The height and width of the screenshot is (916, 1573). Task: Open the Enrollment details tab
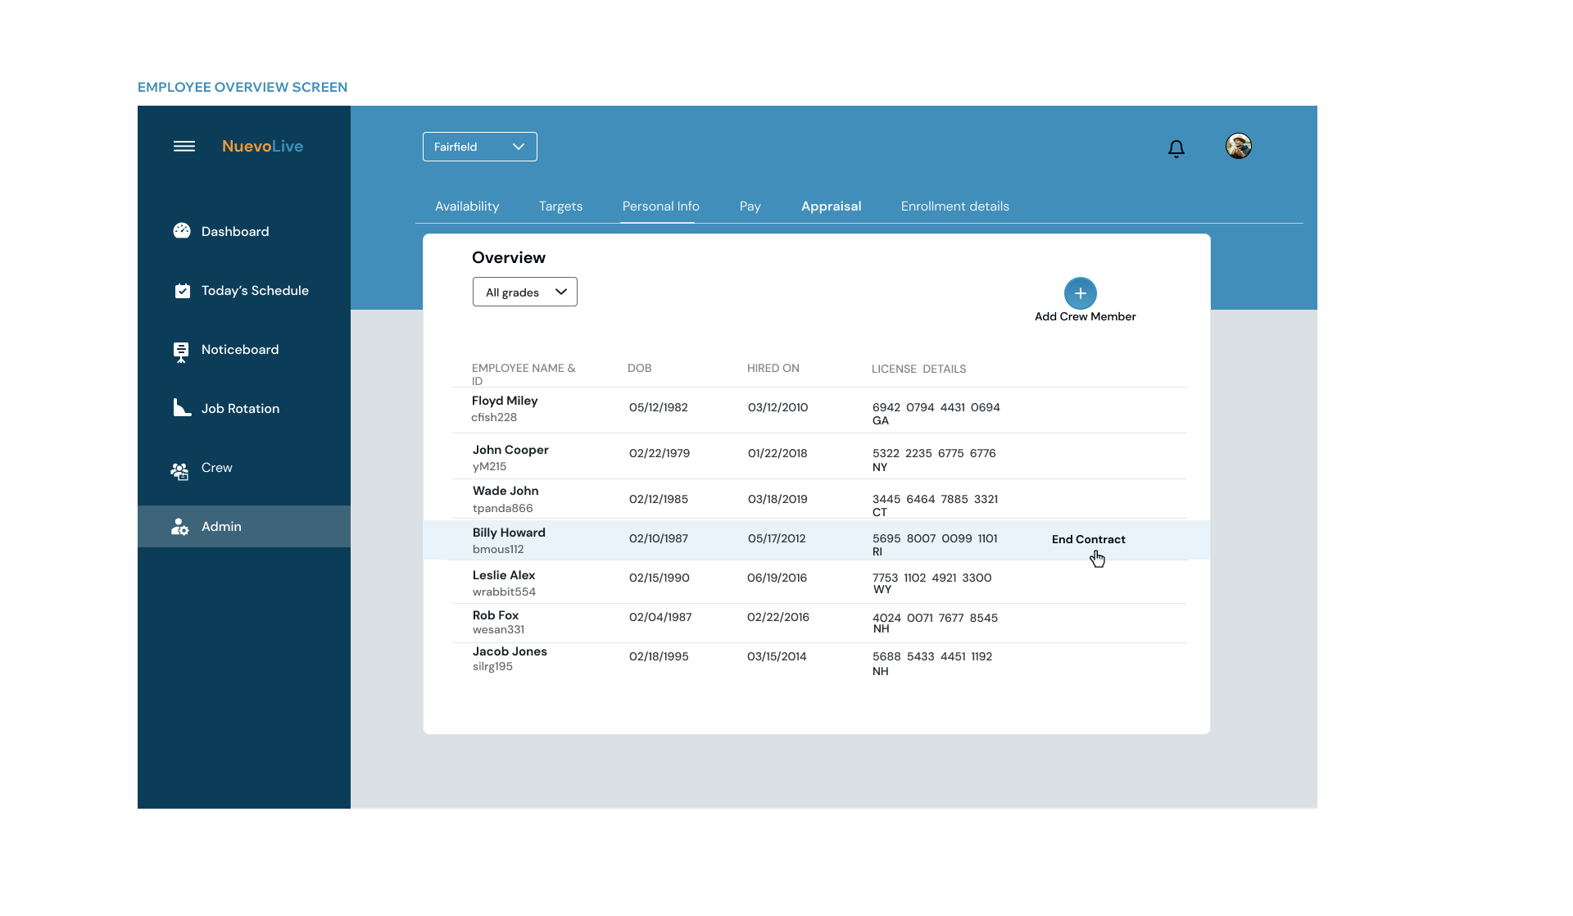click(x=954, y=206)
